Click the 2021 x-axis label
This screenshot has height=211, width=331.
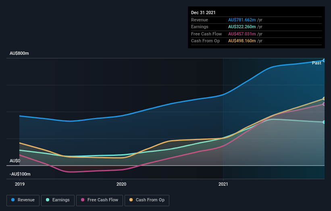coord(223,184)
